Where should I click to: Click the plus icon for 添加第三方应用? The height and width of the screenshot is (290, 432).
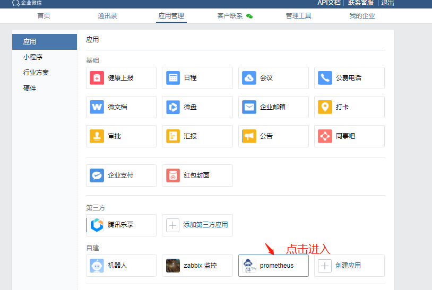click(172, 225)
